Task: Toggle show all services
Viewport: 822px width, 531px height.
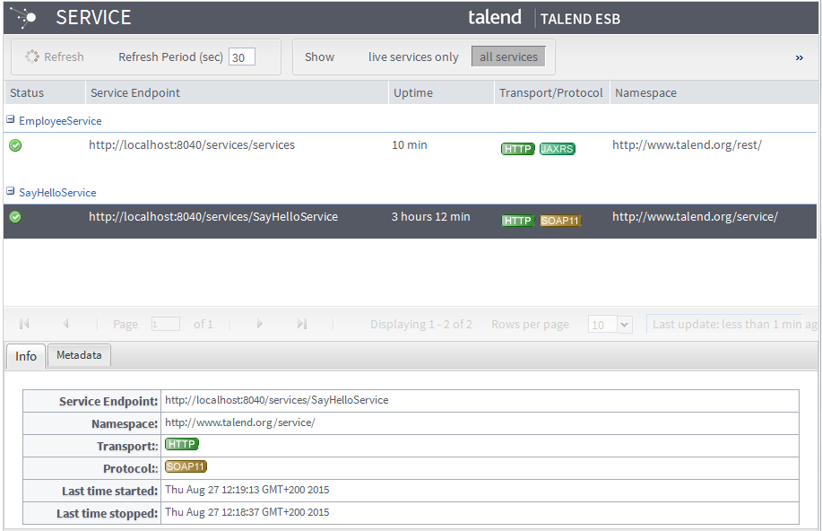Action: (508, 57)
